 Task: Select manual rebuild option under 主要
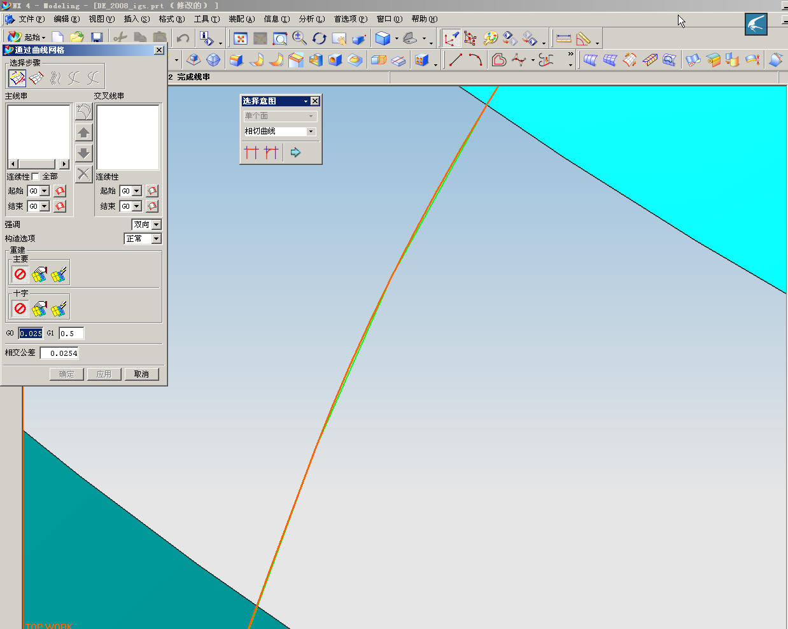coord(39,274)
